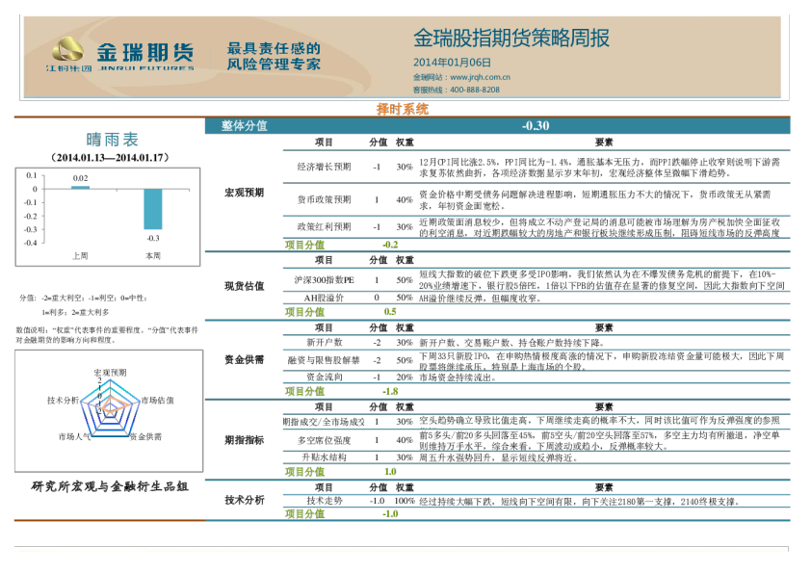Select 技术分析 label on radar chart
Screen dimensions: 811x573
64,400
